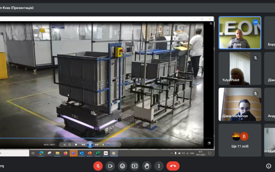This screenshot has height=172, width=275.
Task: Open Task View on the taskbar
Action: 33,153
